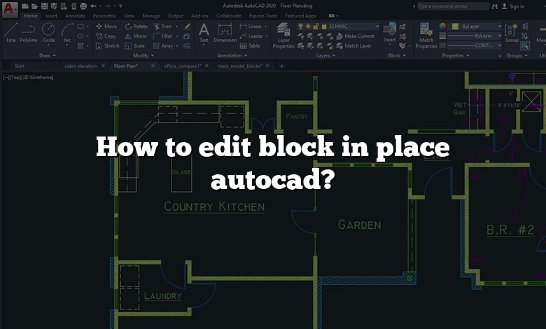The width and height of the screenshot is (546, 329).
Task: Click the Group objects icon
Action: 512,32
